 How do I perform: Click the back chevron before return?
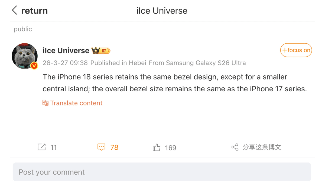click(x=15, y=10)
